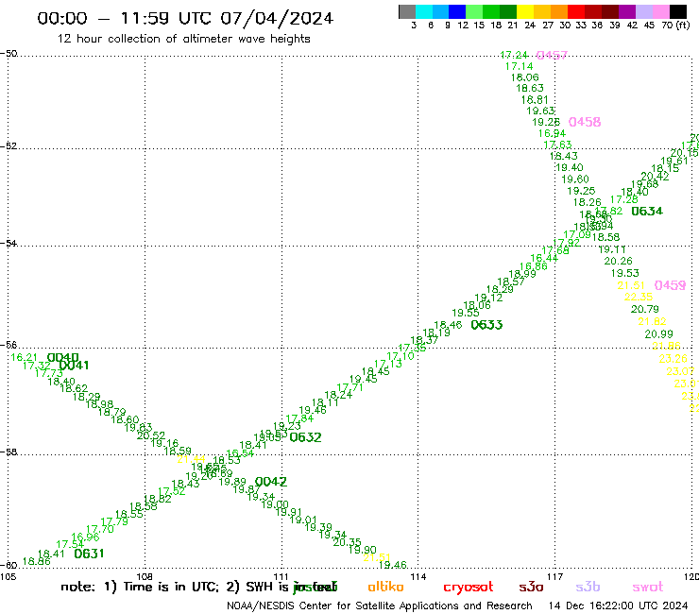Viewport: 699px width, 614px height.
Task: Click the orange 30 ft legend swatch
Action: [x=559, y=11]
